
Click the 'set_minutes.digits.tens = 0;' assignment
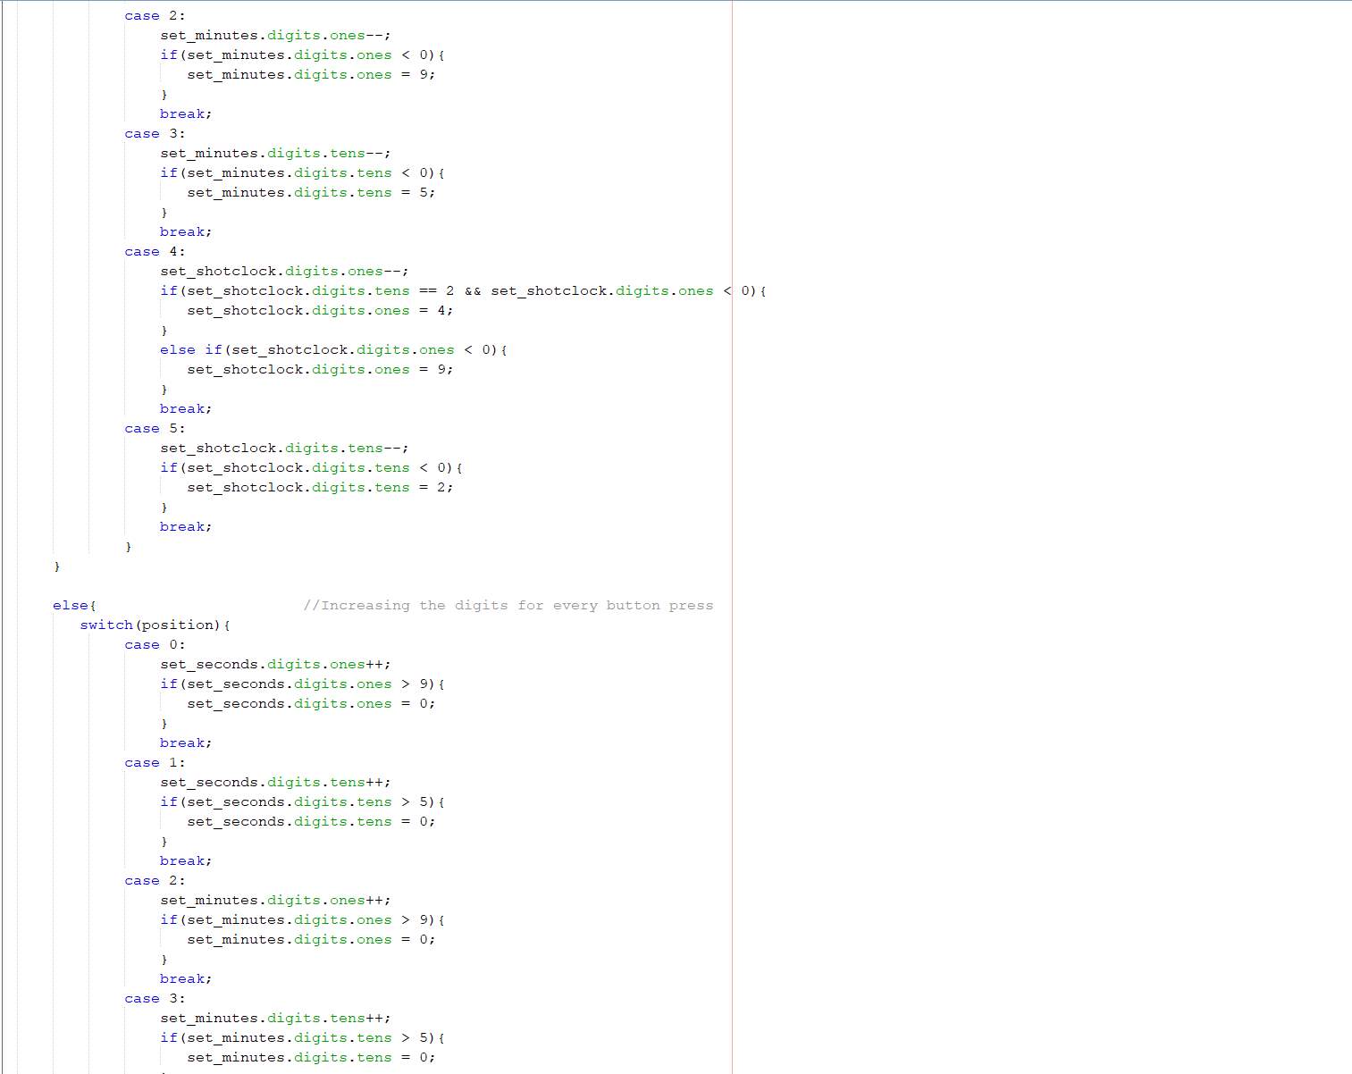[x=311, y=1058]
